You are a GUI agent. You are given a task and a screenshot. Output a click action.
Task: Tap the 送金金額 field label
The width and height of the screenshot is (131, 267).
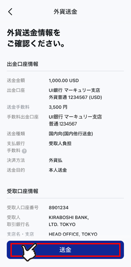[16, 81]
